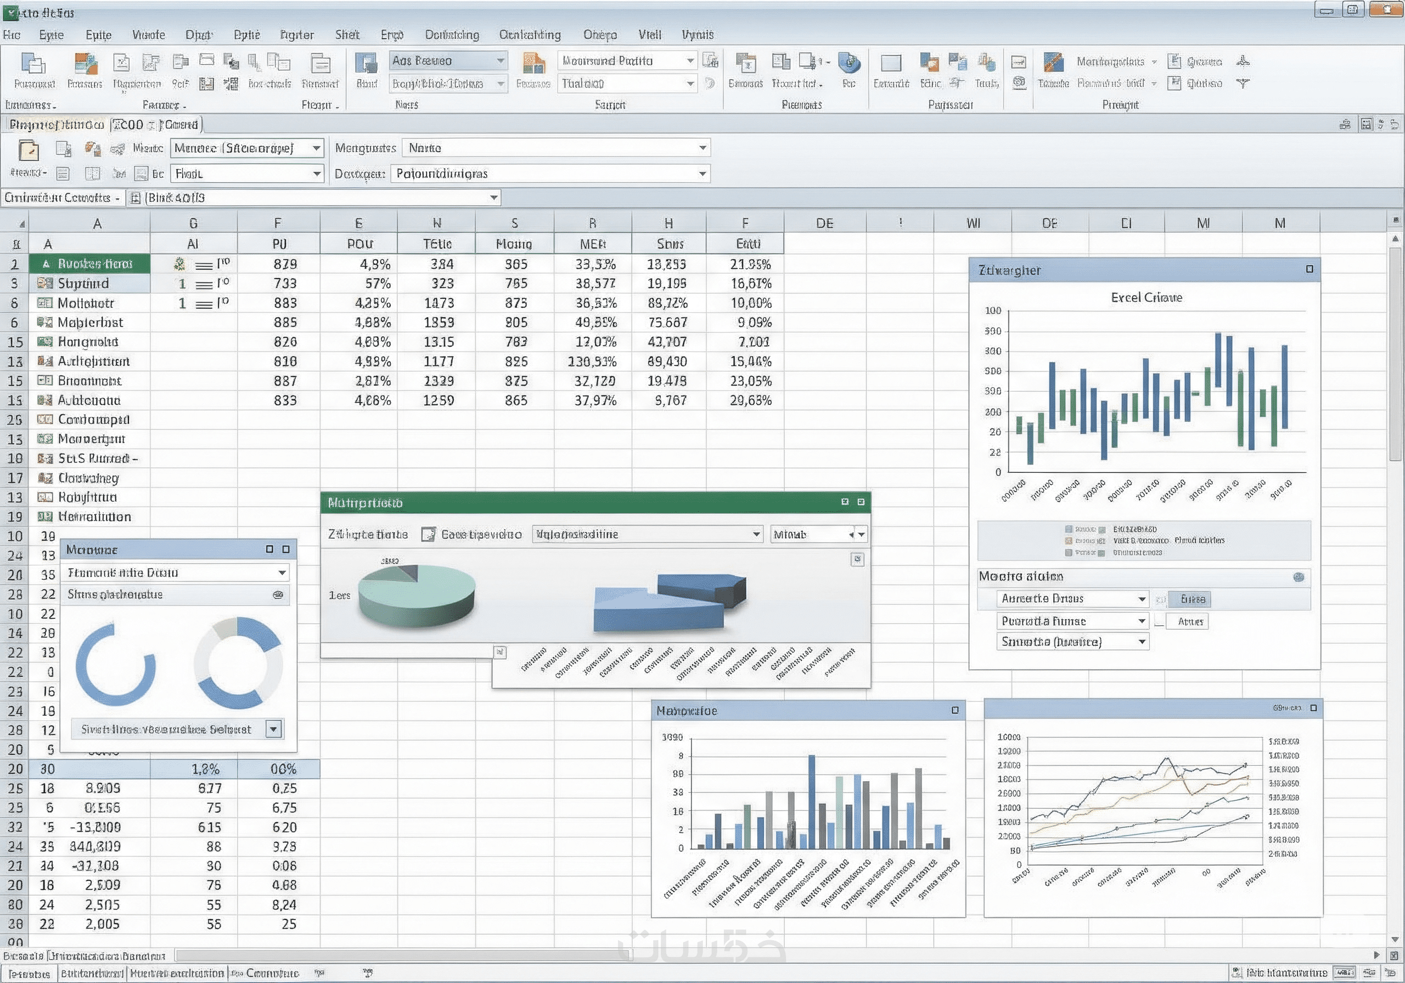Open the Auraatte Draus dropdown

(x=1141, y=599)
